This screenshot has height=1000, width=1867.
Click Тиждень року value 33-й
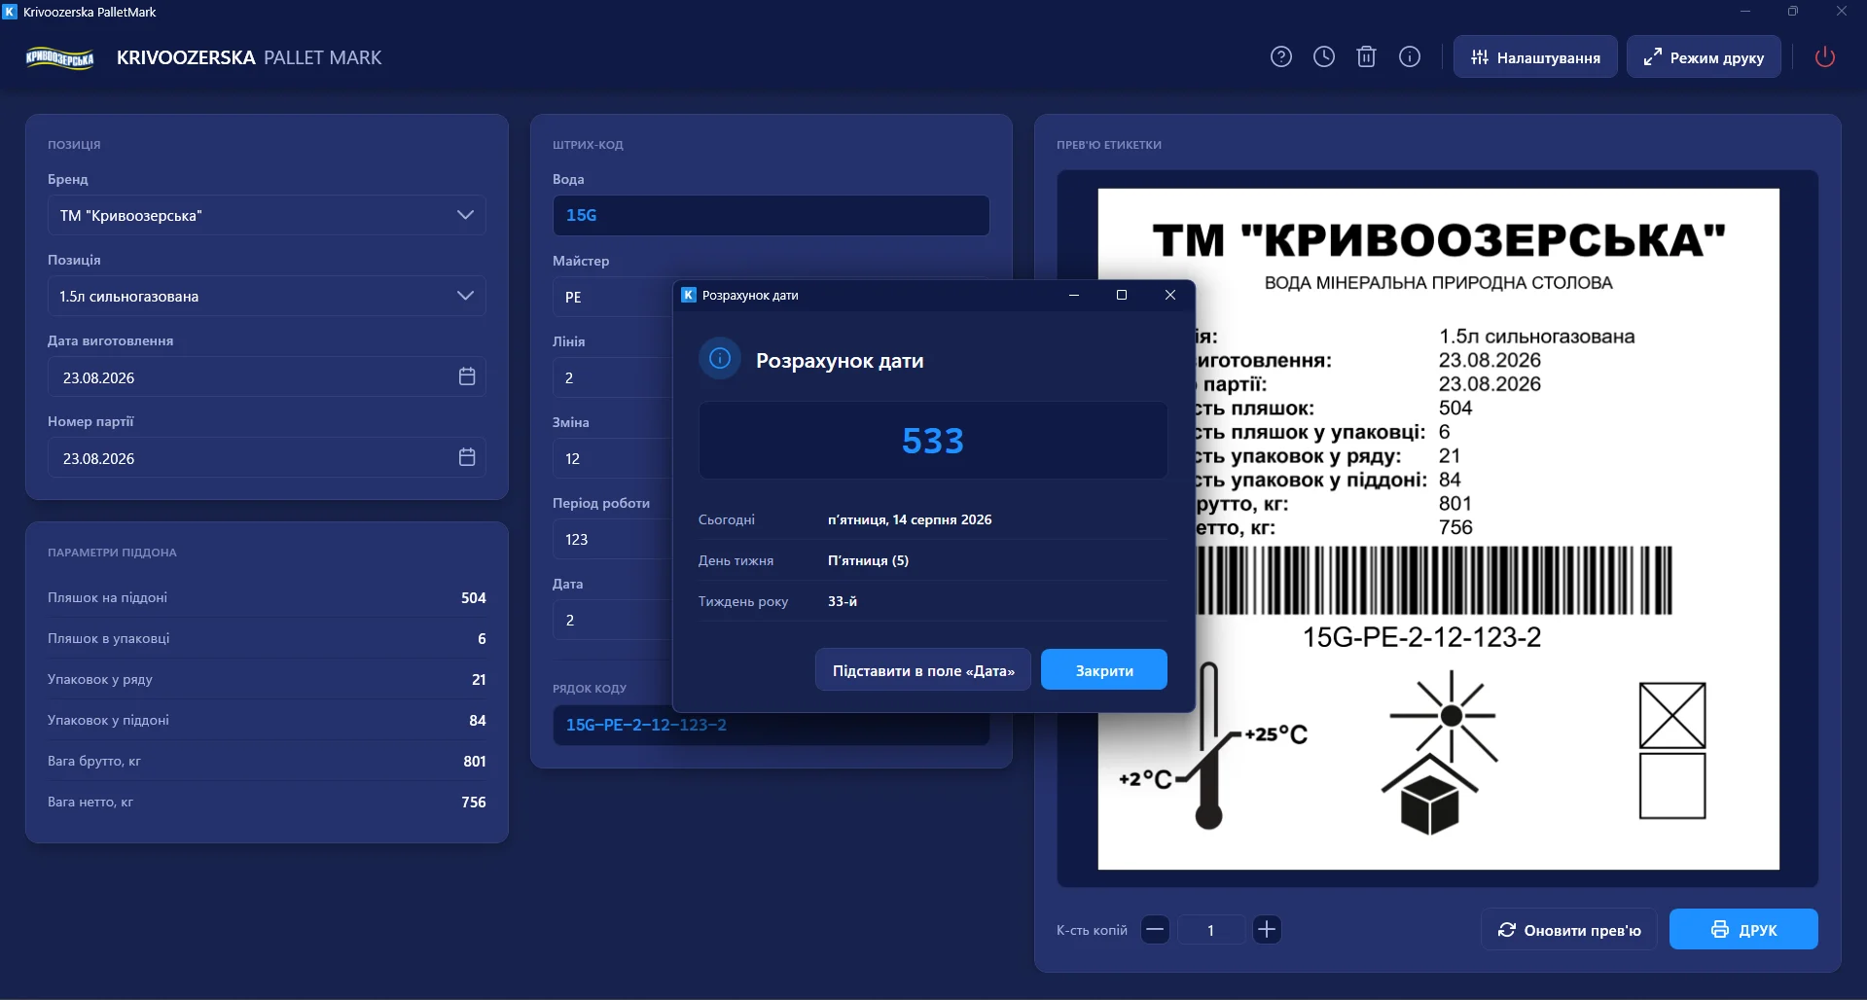pyautogui.click(x=843, y=601)
